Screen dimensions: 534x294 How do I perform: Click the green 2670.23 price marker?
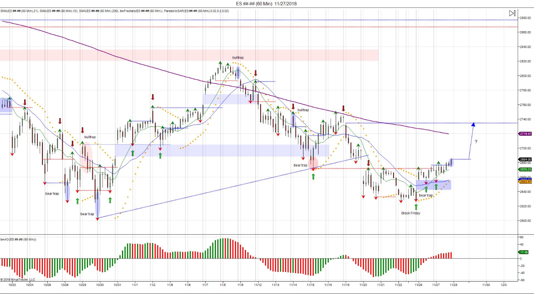pyautogui.click(x=526, y=169)
